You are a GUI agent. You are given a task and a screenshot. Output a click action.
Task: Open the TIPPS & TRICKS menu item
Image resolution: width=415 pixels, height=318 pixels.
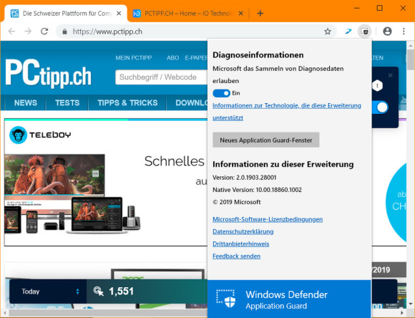pos(127,103)
